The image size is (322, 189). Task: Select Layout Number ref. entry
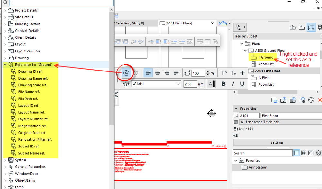click(33, 119)
